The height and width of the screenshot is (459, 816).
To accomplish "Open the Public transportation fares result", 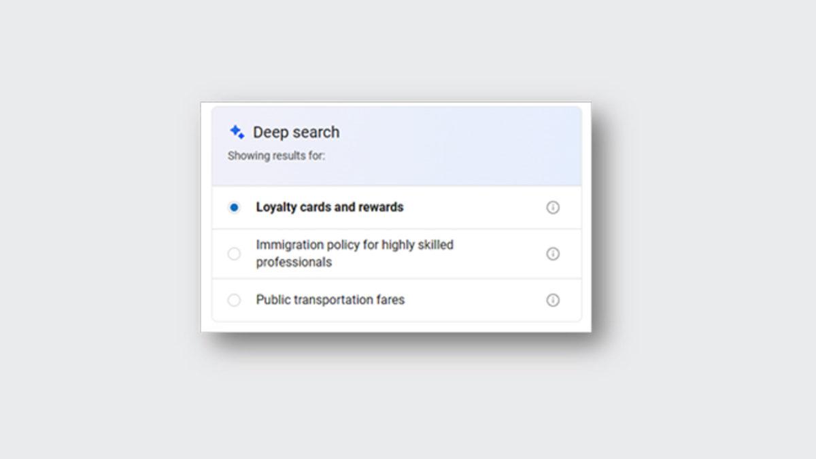I will [x=330, y=300].
